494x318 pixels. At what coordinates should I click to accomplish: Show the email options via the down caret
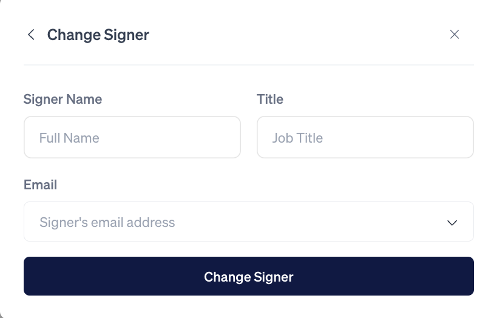click(452, 223)
